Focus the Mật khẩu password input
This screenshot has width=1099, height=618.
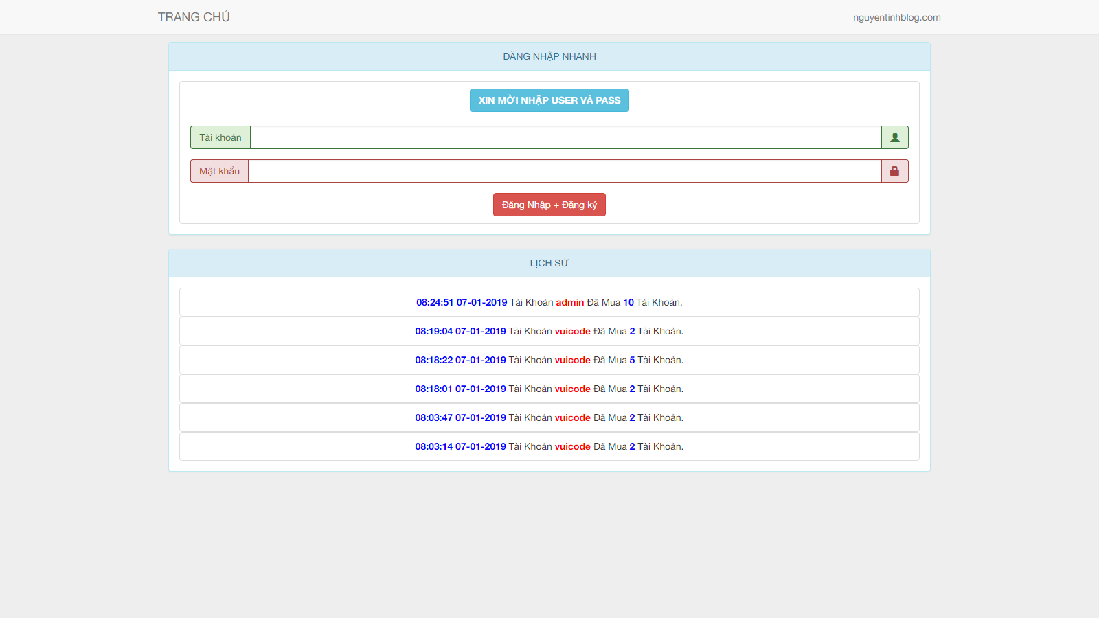point(565,171)
